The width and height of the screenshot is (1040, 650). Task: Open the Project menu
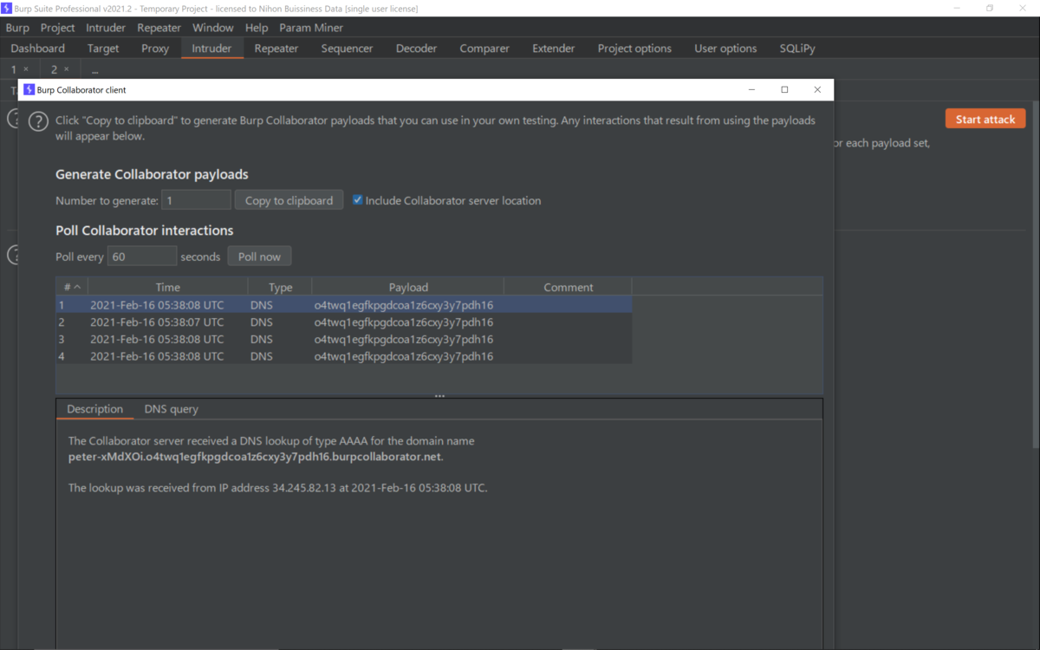coord(57,28)
